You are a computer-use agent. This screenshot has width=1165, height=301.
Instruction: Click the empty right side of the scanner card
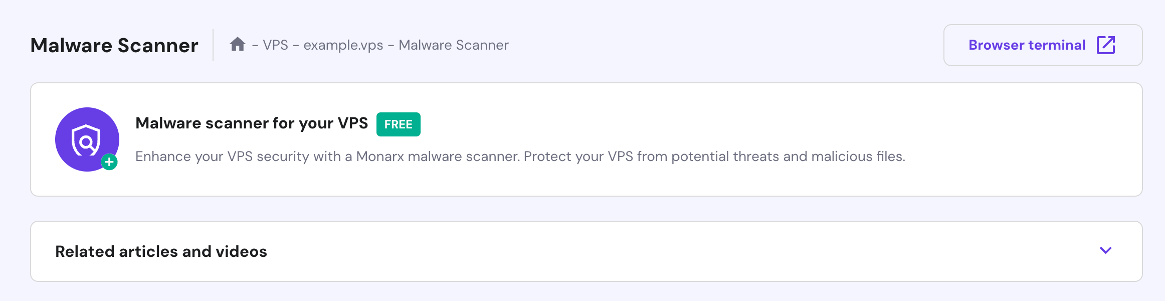tap(1028, 125)
